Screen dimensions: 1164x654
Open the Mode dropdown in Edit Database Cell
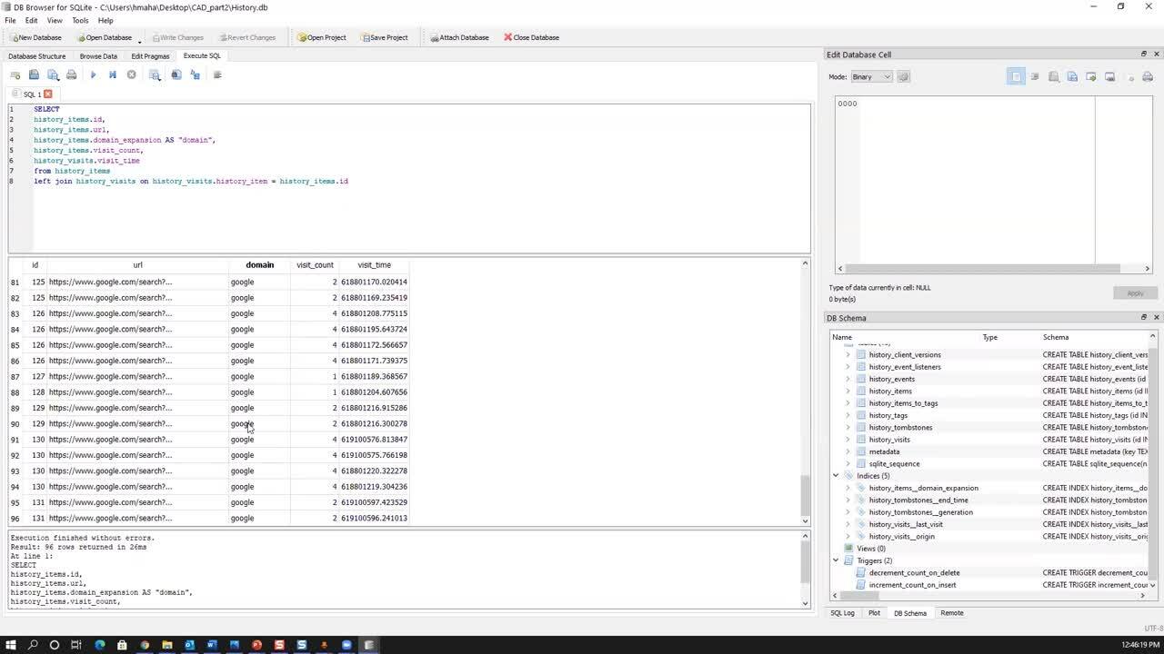tap(870, 76)
